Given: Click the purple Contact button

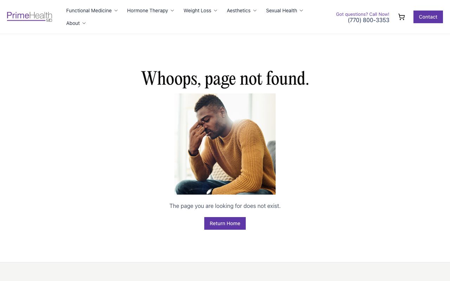Looking at the screenshot, I should pyautogui.click(x=428, y=17).
